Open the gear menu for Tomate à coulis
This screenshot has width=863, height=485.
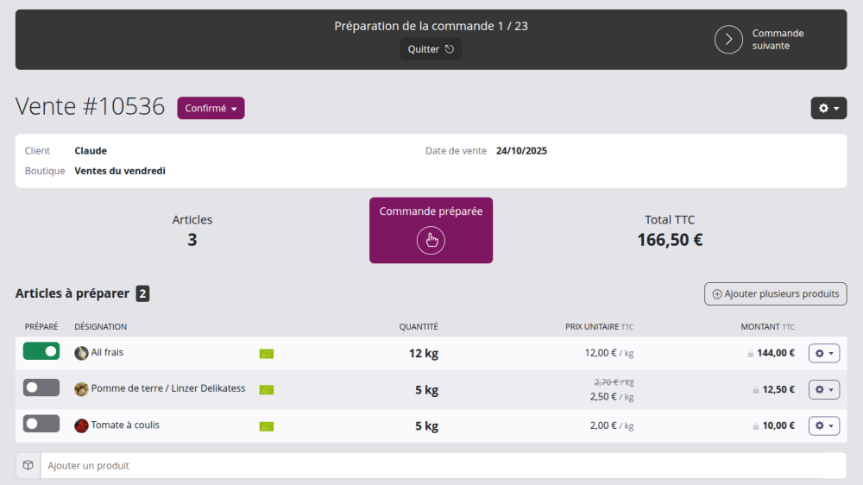point(823,425)
